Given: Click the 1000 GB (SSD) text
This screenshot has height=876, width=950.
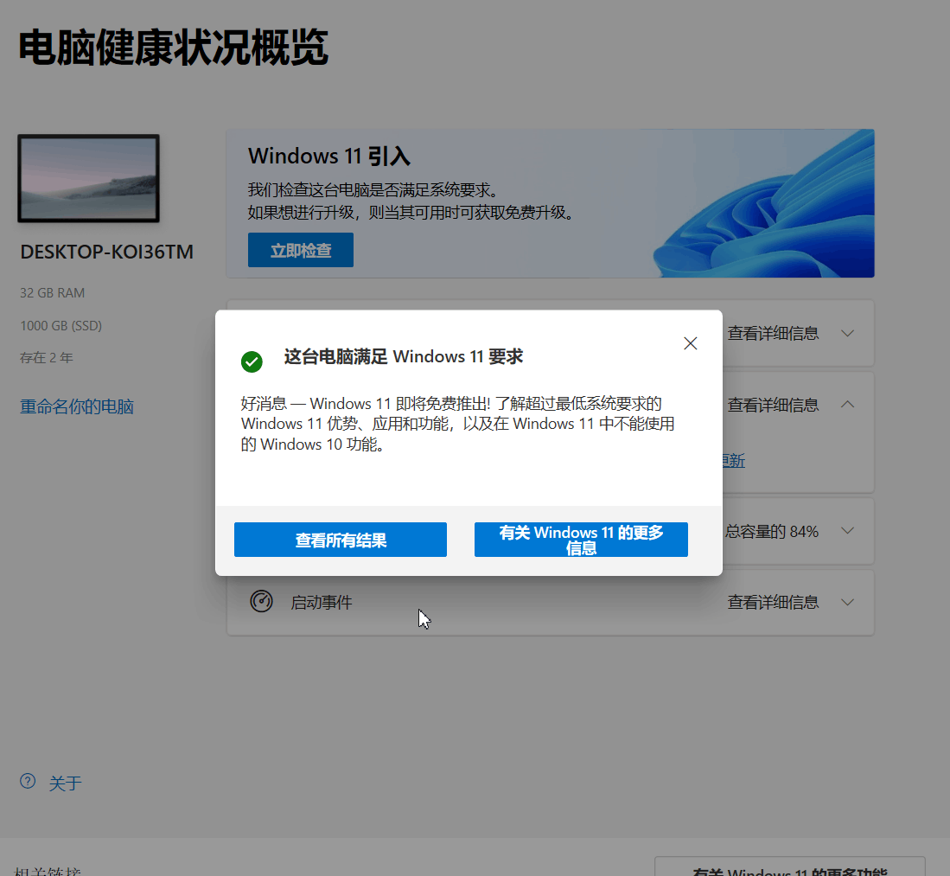Looking at the screenshot, I should 61,325.
